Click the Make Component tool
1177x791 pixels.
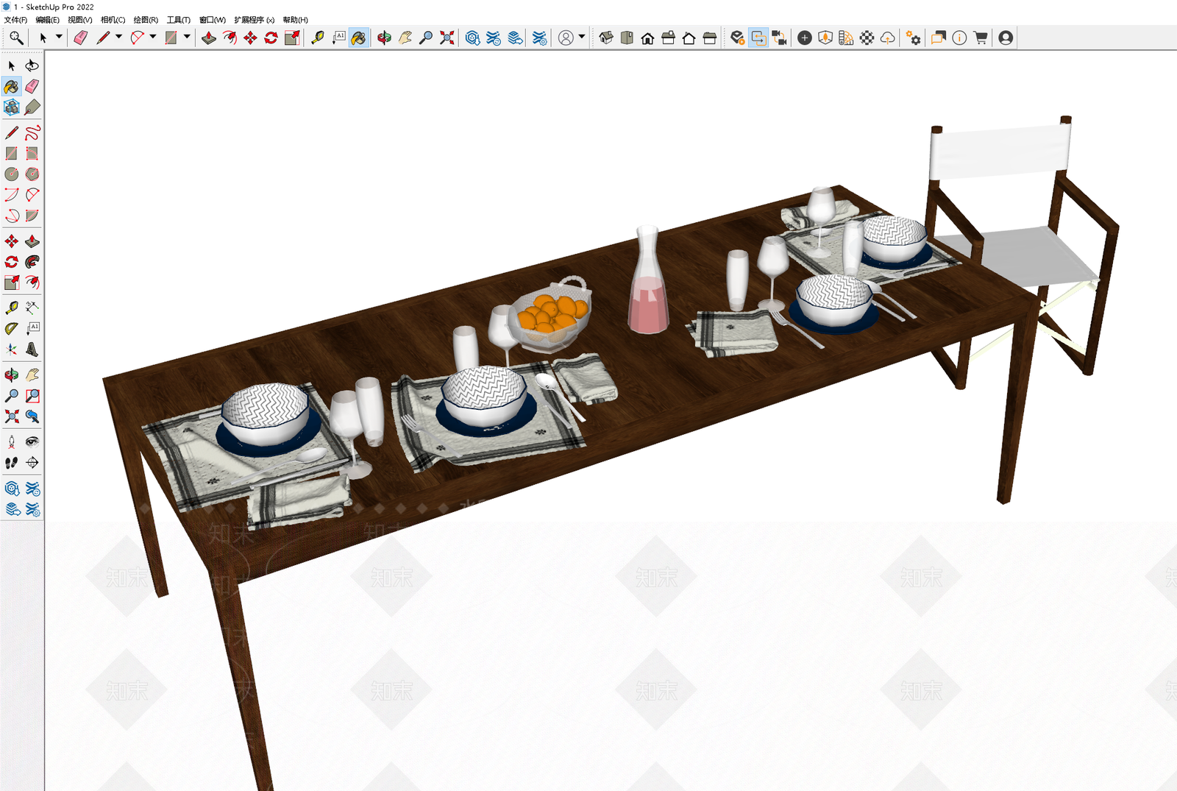tap(12, 107)
